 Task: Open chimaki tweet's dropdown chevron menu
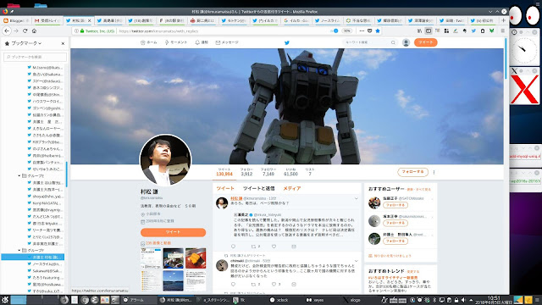tap(356, 261)
